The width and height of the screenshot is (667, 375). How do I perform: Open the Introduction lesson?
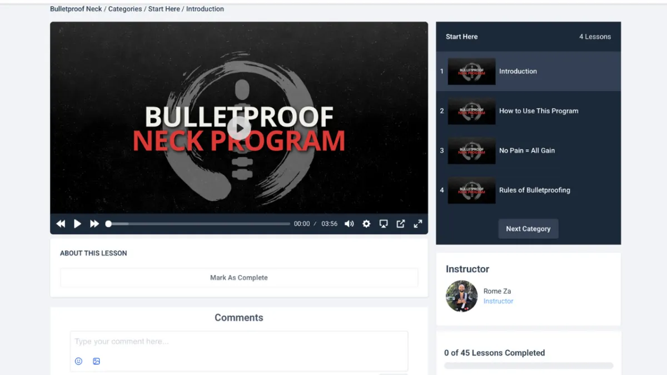tap(528, 71)
